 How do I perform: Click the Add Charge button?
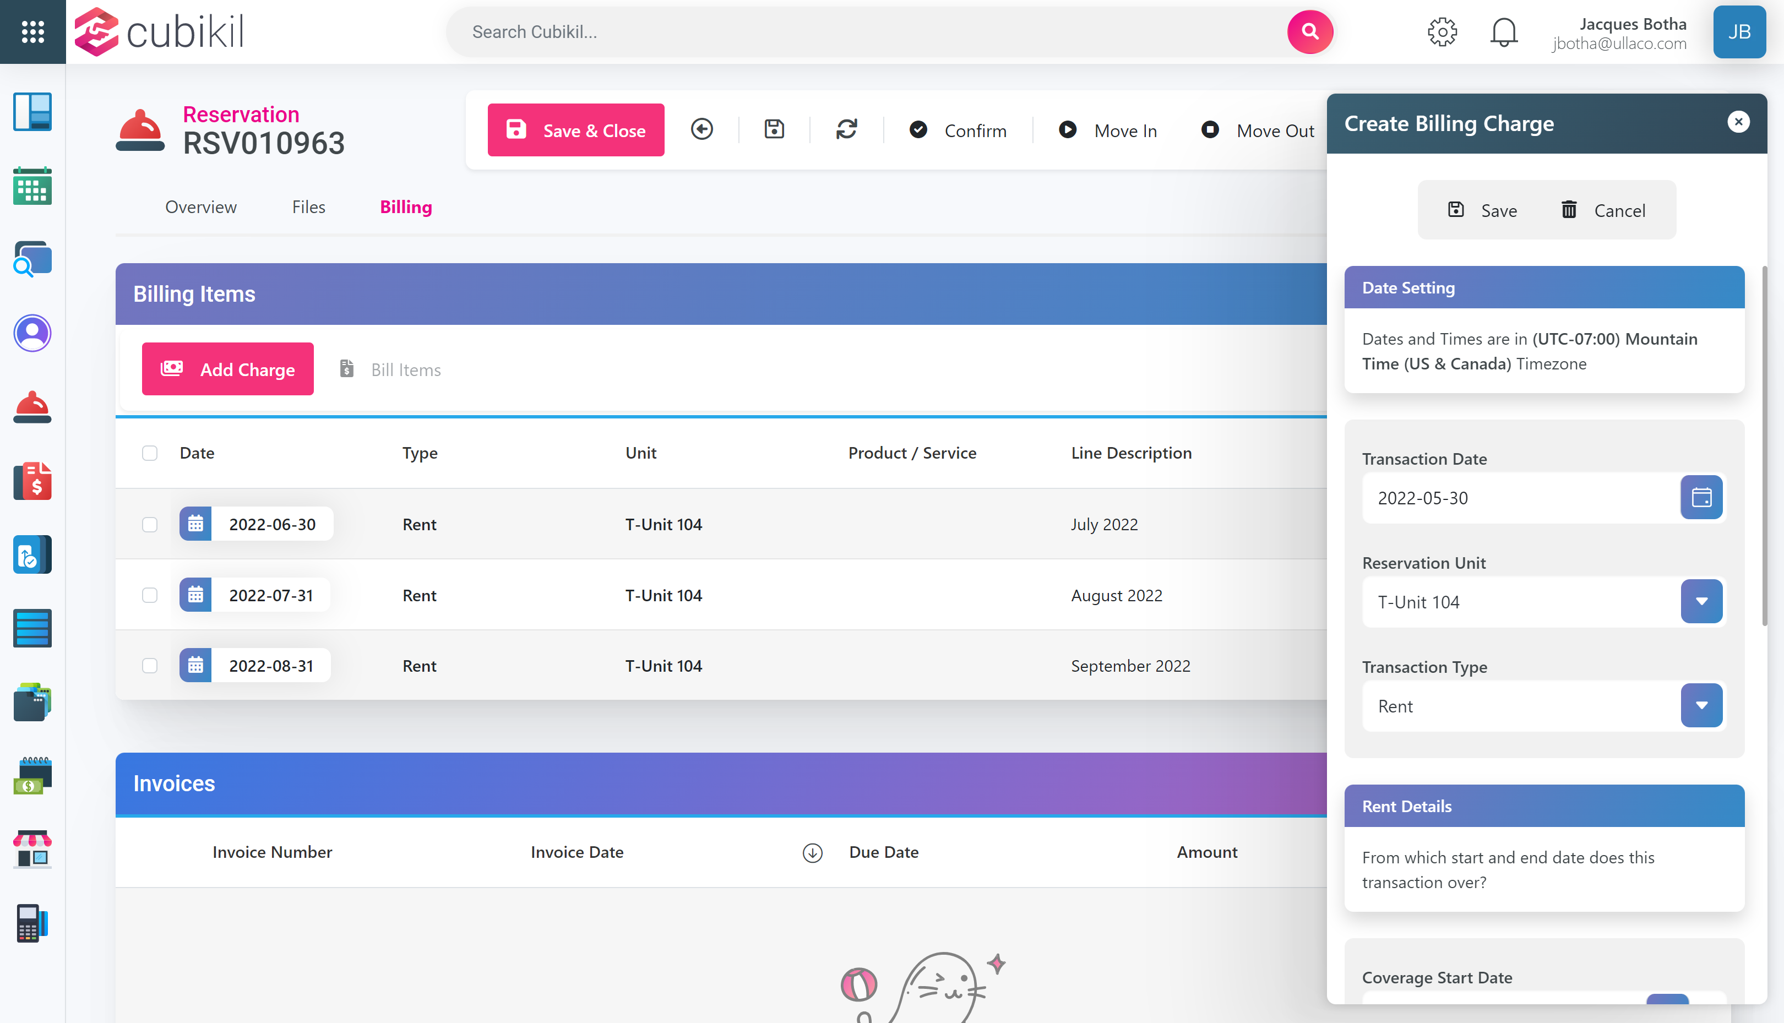[227, 369]
